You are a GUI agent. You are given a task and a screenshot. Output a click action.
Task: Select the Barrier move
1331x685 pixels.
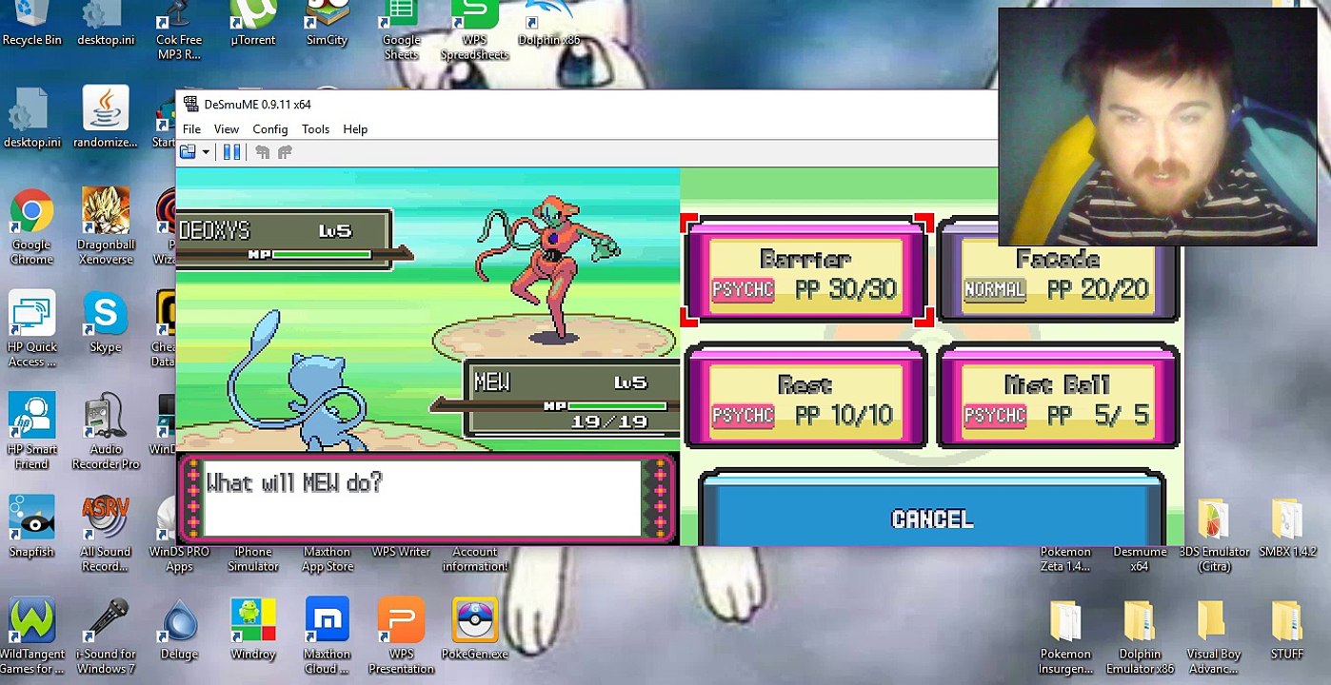[805, 271]
